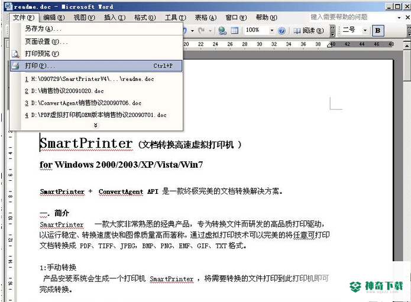
Task: Choose 打印预览(V) menu entry
Action: 96,54
